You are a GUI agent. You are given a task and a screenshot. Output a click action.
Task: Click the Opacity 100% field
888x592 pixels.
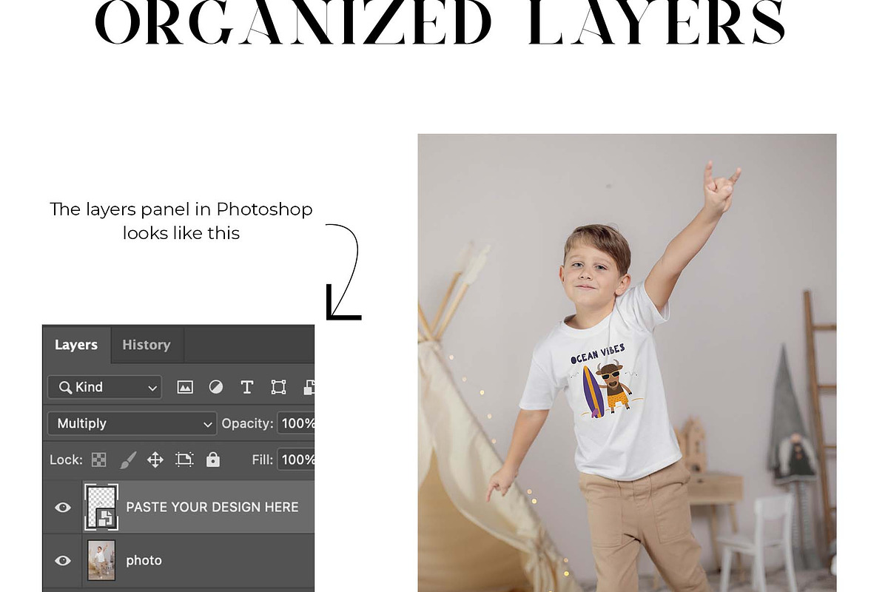[x=296, y=423]
